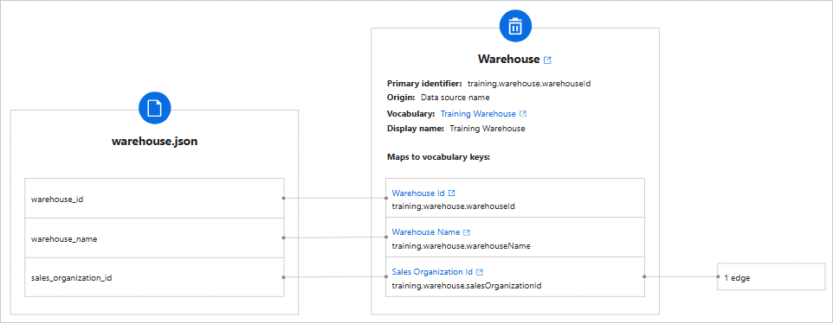Click the Warehouse entity title

[509, 59]
